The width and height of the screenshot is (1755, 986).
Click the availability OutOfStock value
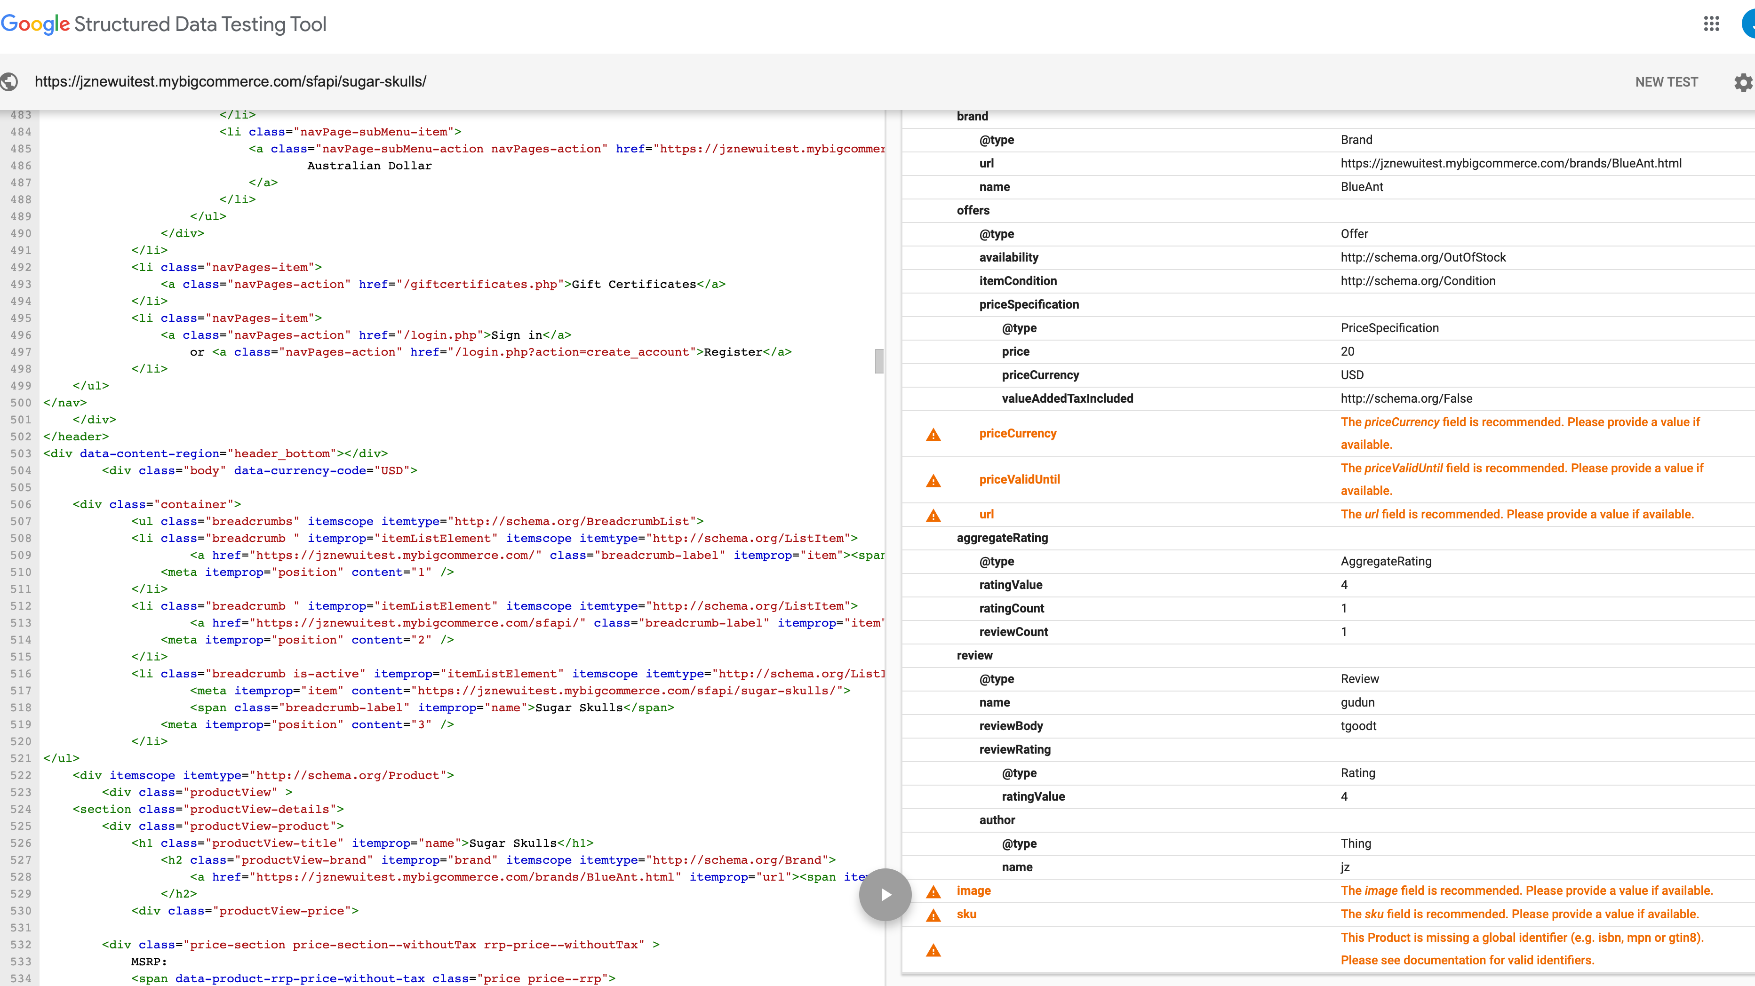1423,257
